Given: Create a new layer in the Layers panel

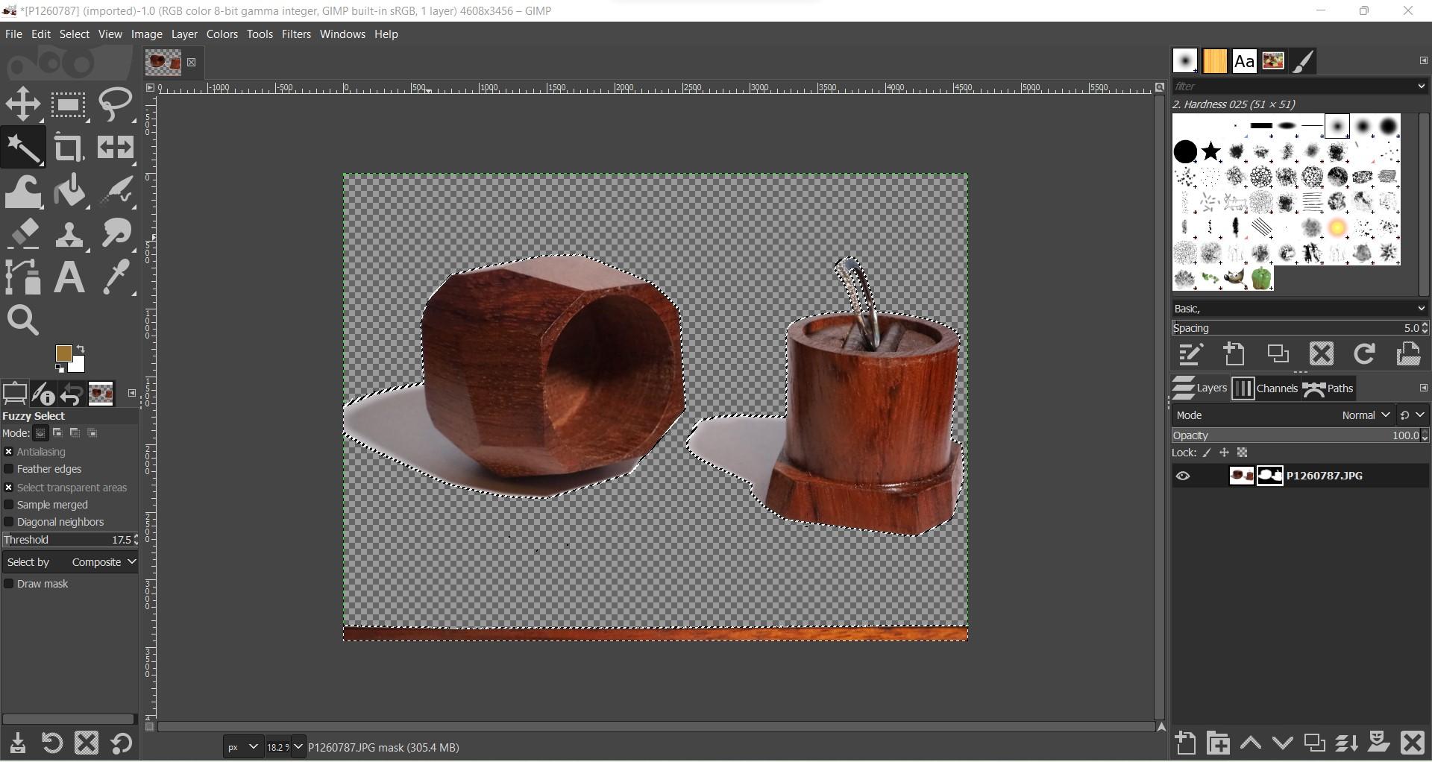Looking at the screenshot, I should click(1185, 743).
